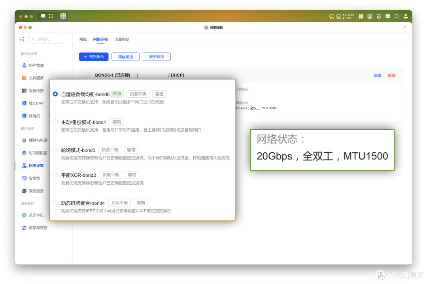Open 索引服务 settings

(x=33, y=191)
